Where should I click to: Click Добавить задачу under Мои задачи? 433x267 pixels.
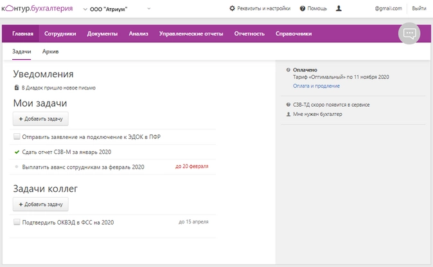(40, 119)
